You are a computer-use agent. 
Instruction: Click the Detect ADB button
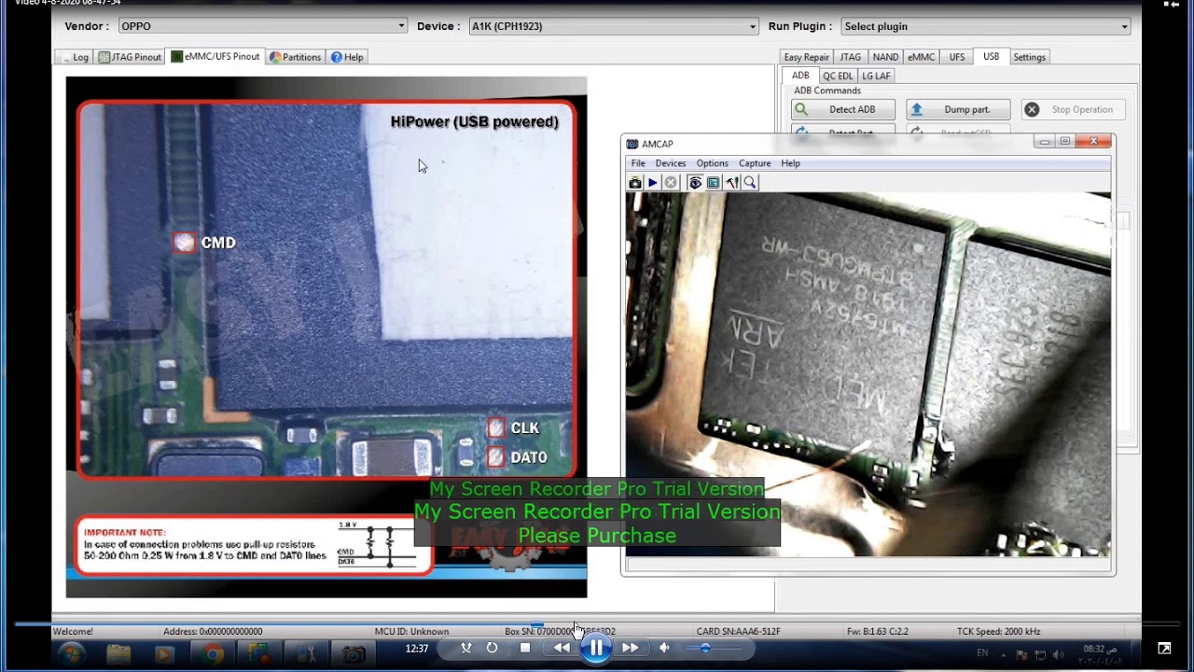click(x=843, y=109)
